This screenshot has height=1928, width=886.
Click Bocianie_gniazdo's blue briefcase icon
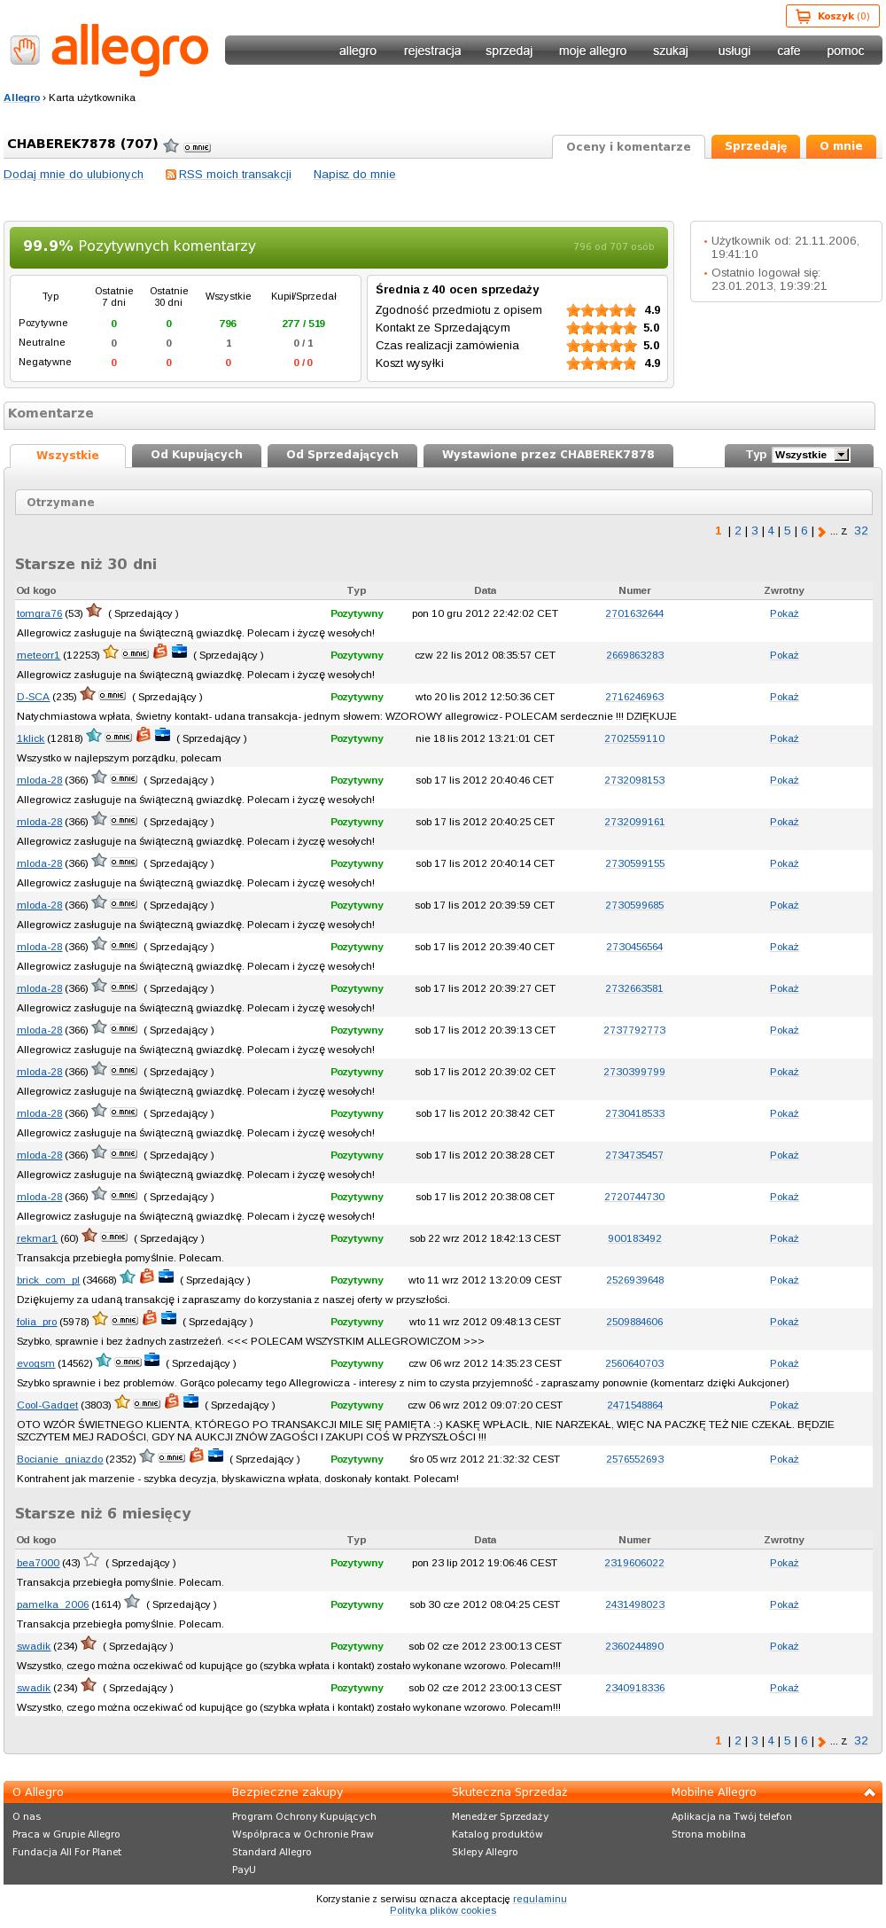tap(216, 1456)
